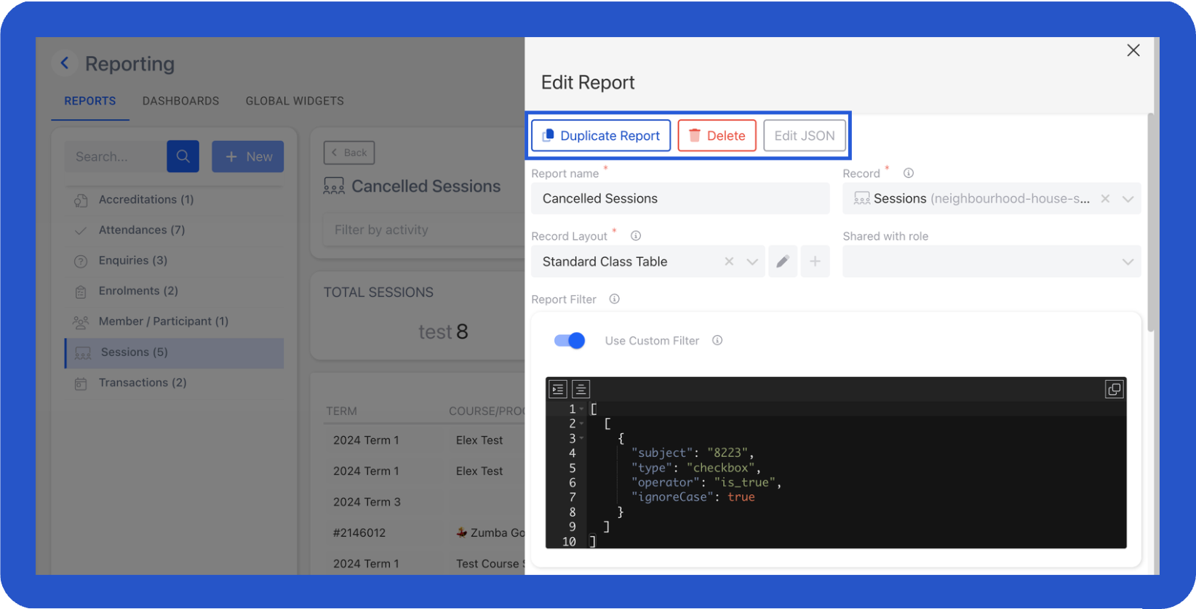Select Member / Participant (1) in the list
This screenshot has height=609, width=1196.
pos(175,322)
